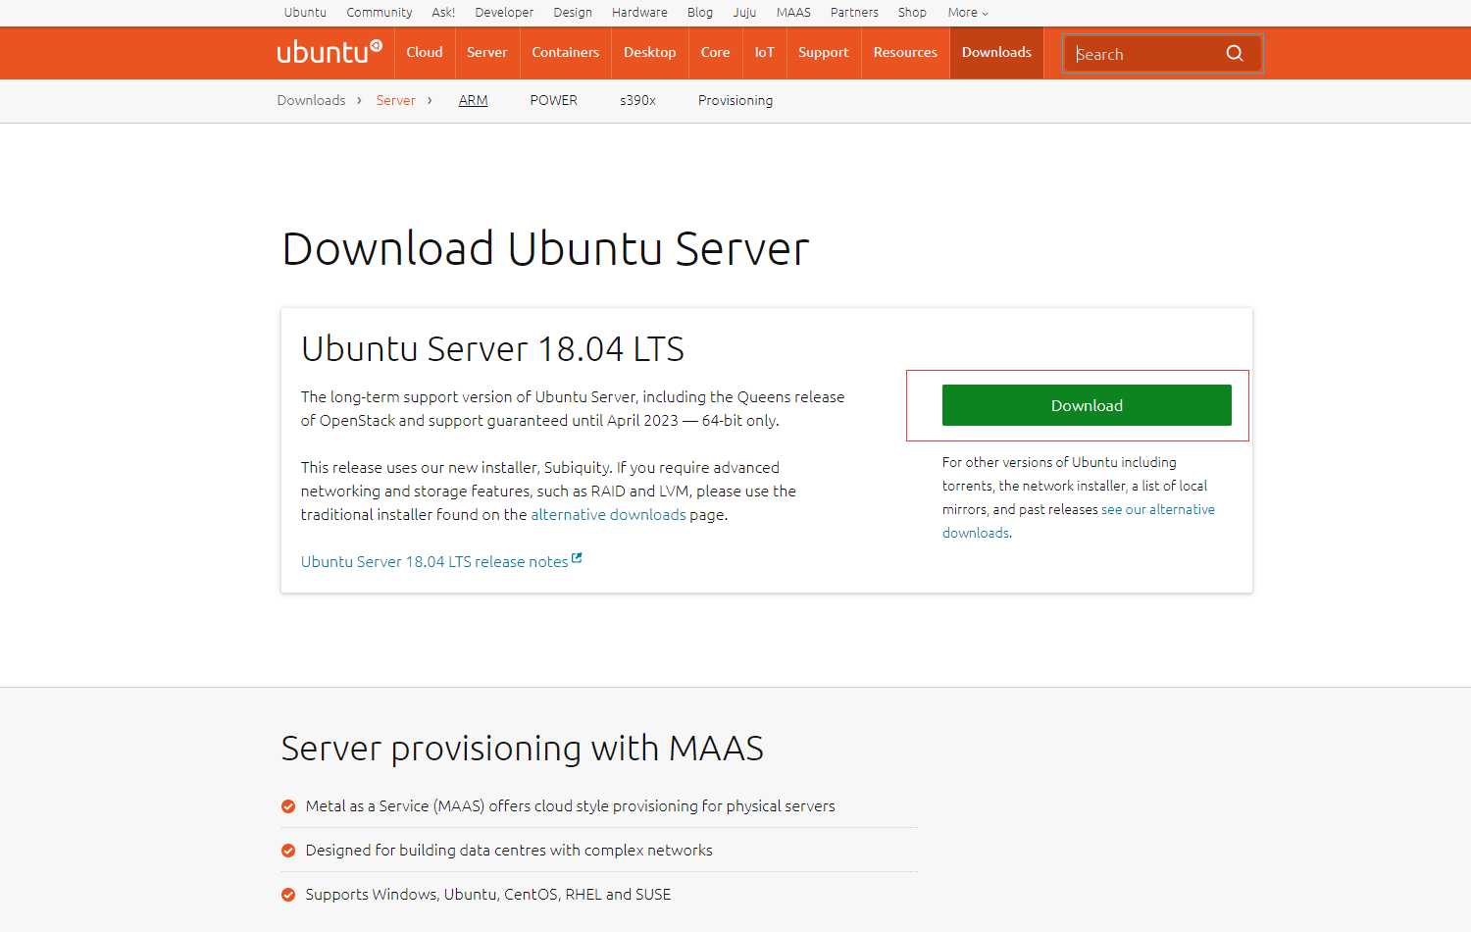
Task: Open the IoT navigation item
Action: pyautogui.click(x=764, y=52)
